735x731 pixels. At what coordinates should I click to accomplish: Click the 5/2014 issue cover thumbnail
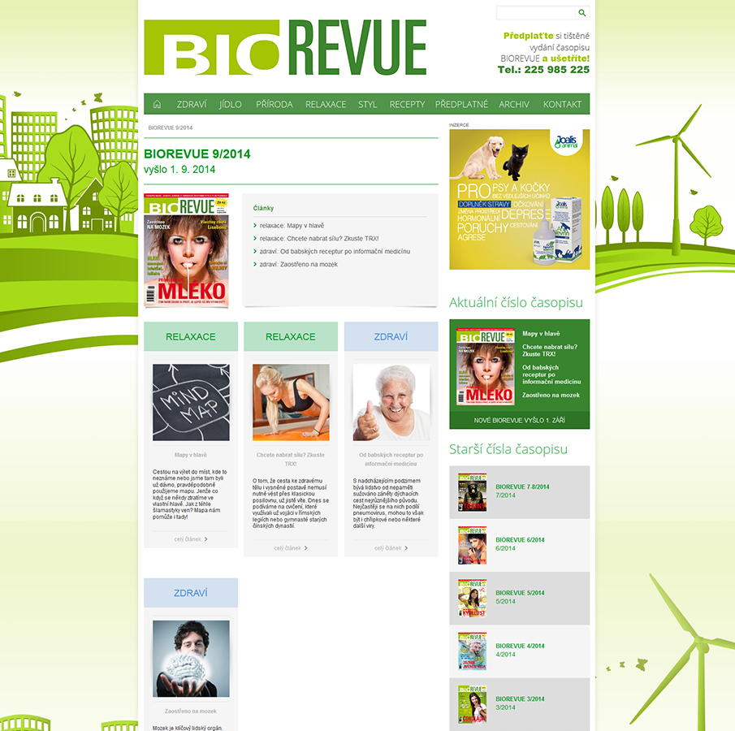(x=472, y=598)
